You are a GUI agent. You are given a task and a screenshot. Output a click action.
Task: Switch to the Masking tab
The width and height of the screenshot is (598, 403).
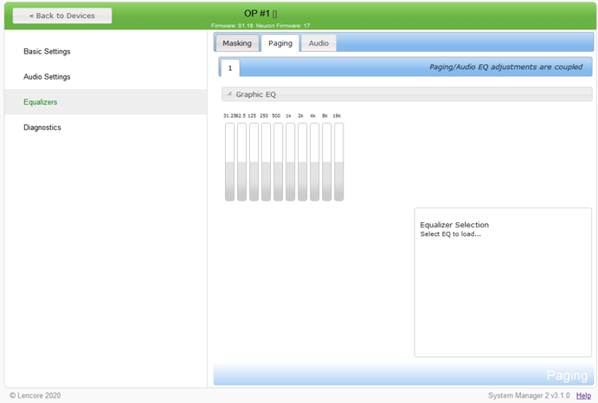point(237,43)
